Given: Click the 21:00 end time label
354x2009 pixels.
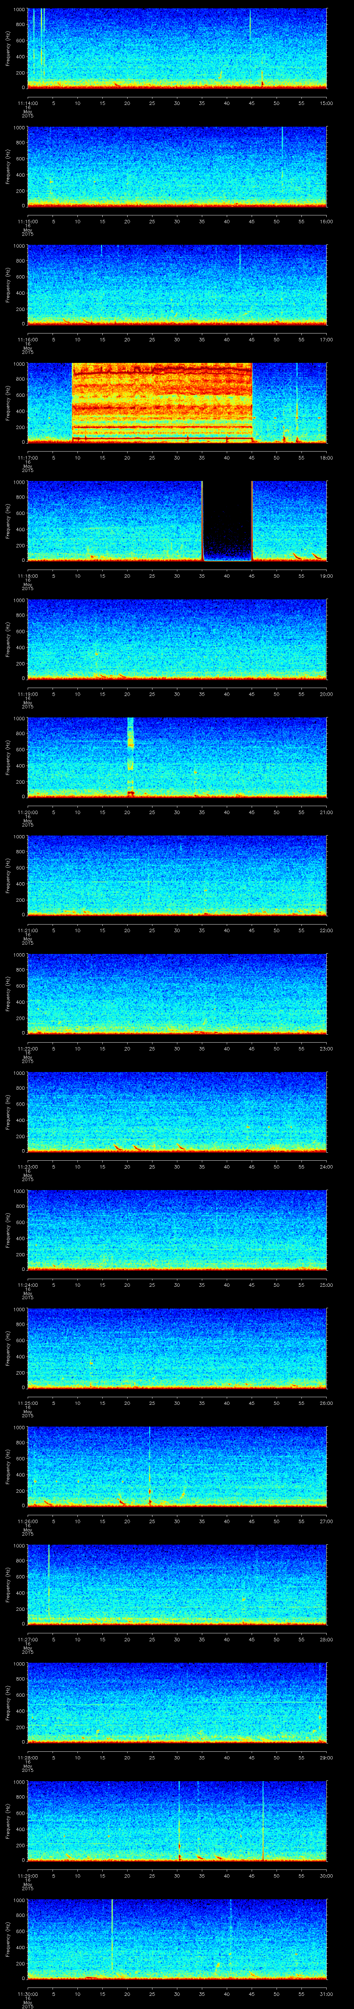Looking at the screenshot, I should tap(327, 812).
